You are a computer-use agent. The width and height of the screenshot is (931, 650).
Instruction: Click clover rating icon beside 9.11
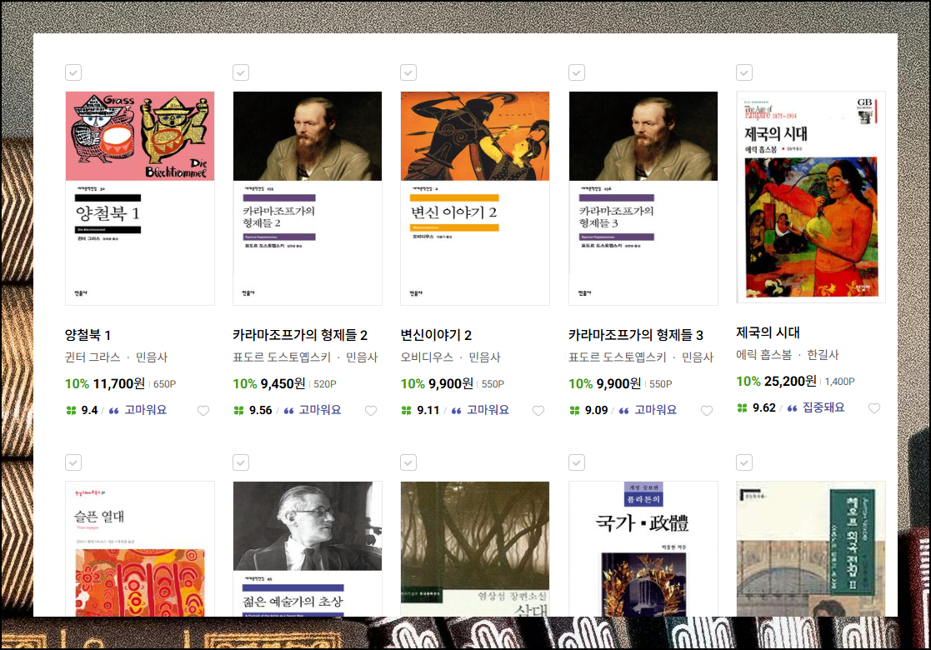[406, 410]
